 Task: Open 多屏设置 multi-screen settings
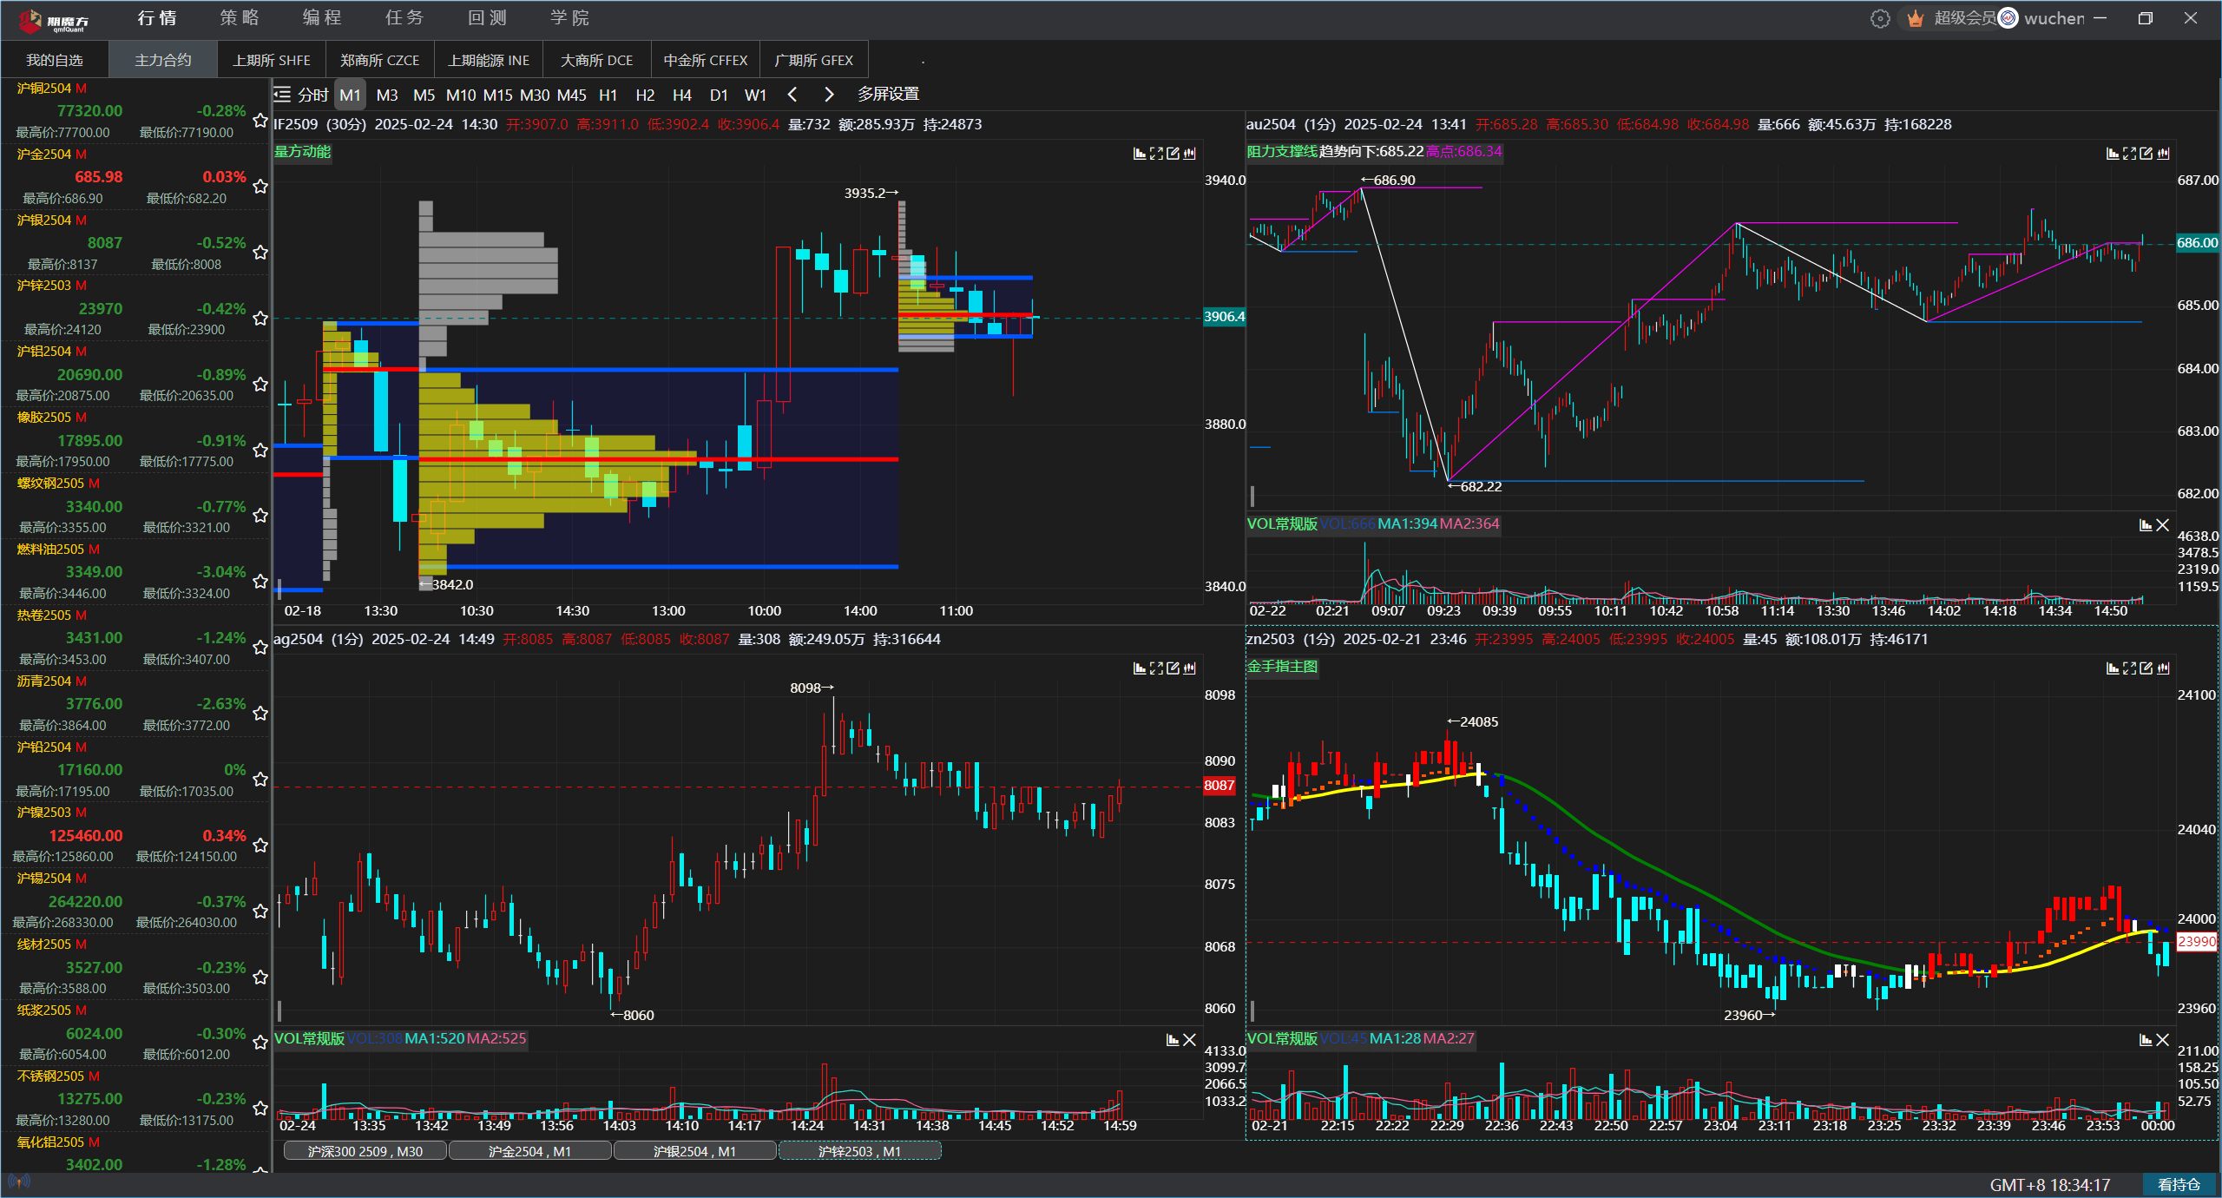point(888,94)
